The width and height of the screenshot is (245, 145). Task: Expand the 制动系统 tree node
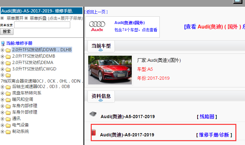coord(2,132)
